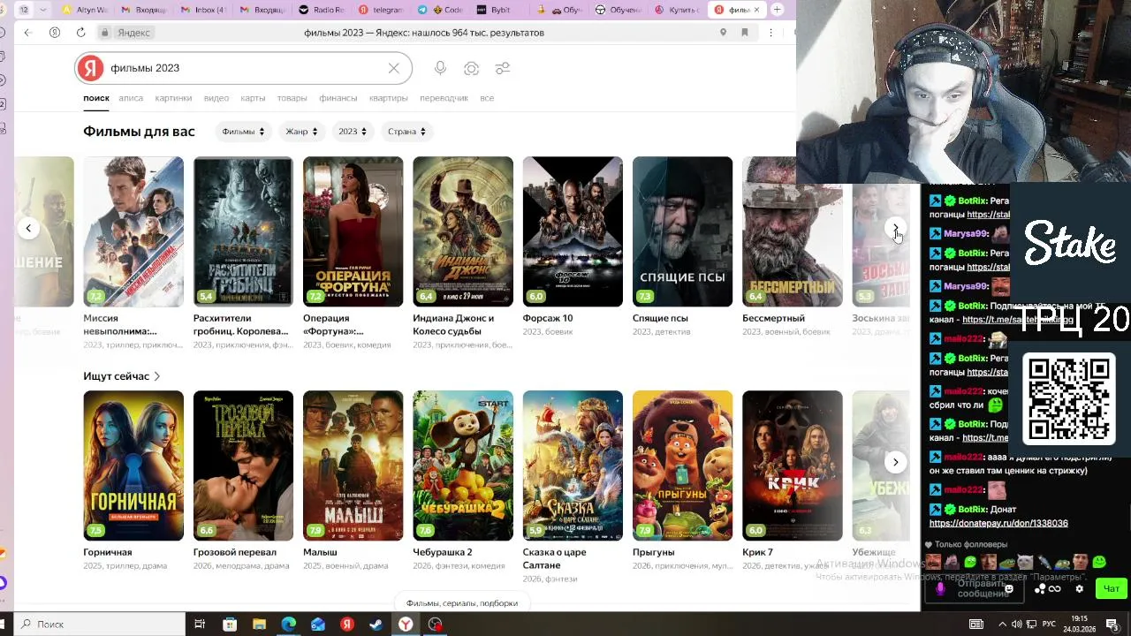Screen dimensions: 1131x636
Task: Open the Горничная movie poster
Action: pyautogui.click(x=133, y=466)
